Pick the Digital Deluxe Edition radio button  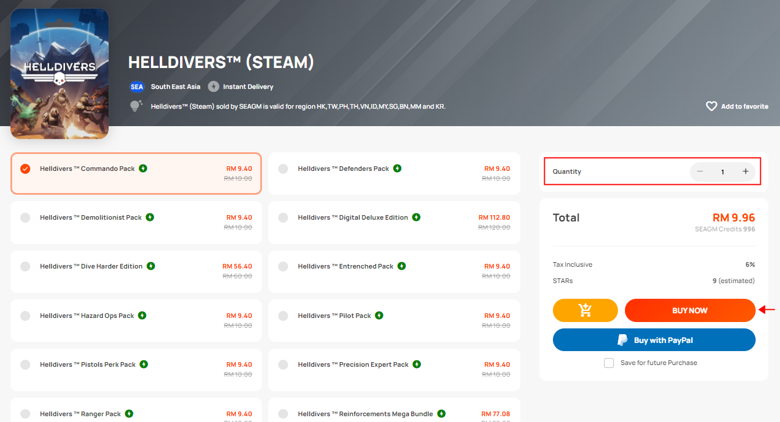pyautogui.click(x=283, y=217)
